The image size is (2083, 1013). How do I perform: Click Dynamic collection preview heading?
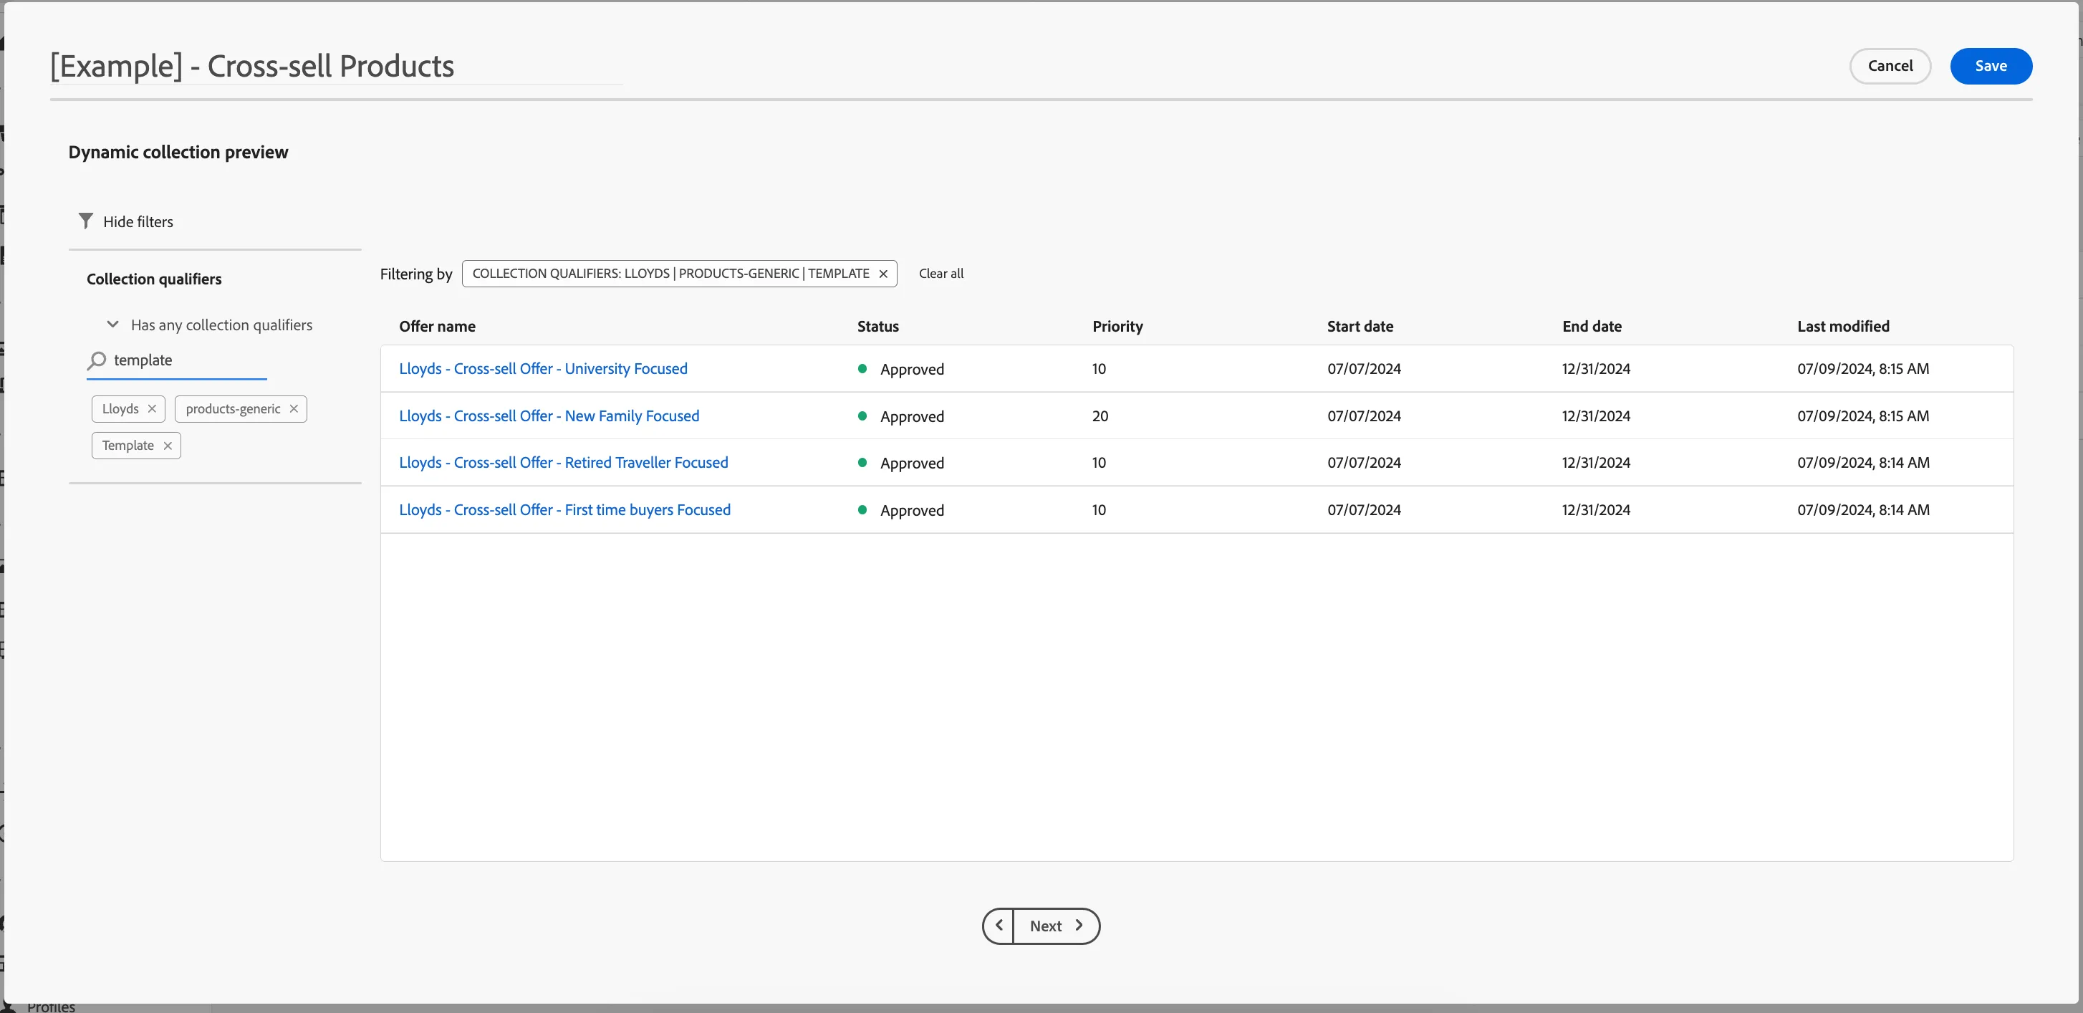coord(178,152)
